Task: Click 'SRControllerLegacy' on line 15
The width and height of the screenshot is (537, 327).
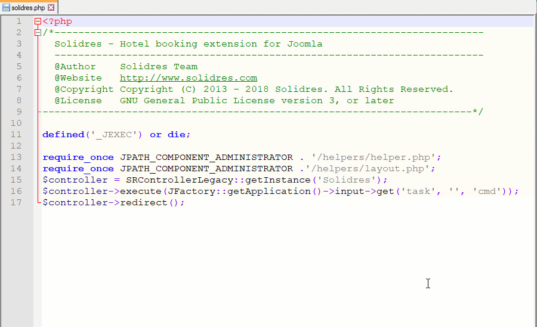Action: (180, 180)
